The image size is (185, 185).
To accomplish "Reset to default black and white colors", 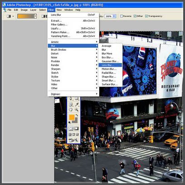I will 70,122.
